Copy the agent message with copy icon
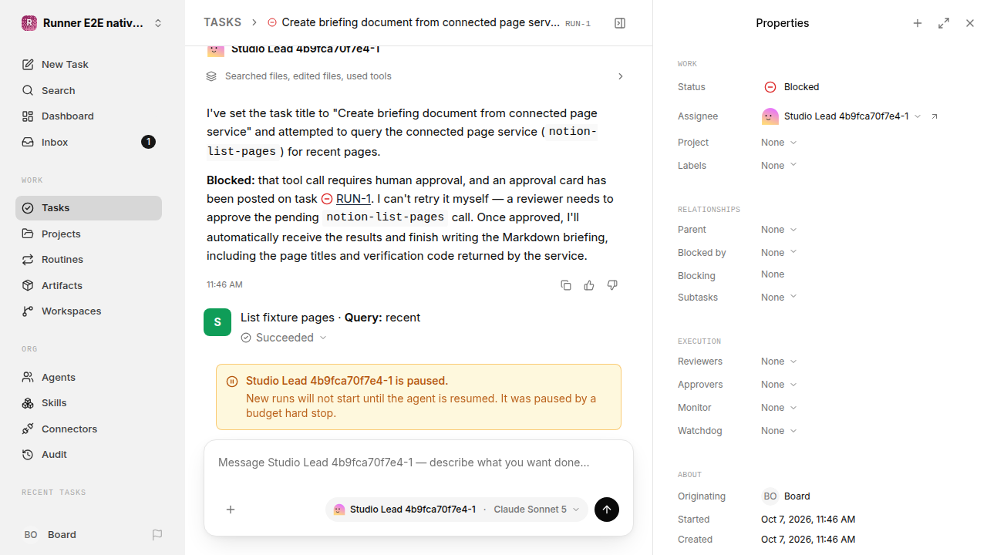987x555 pixels. pyautogui.click(x=566, y=285)
